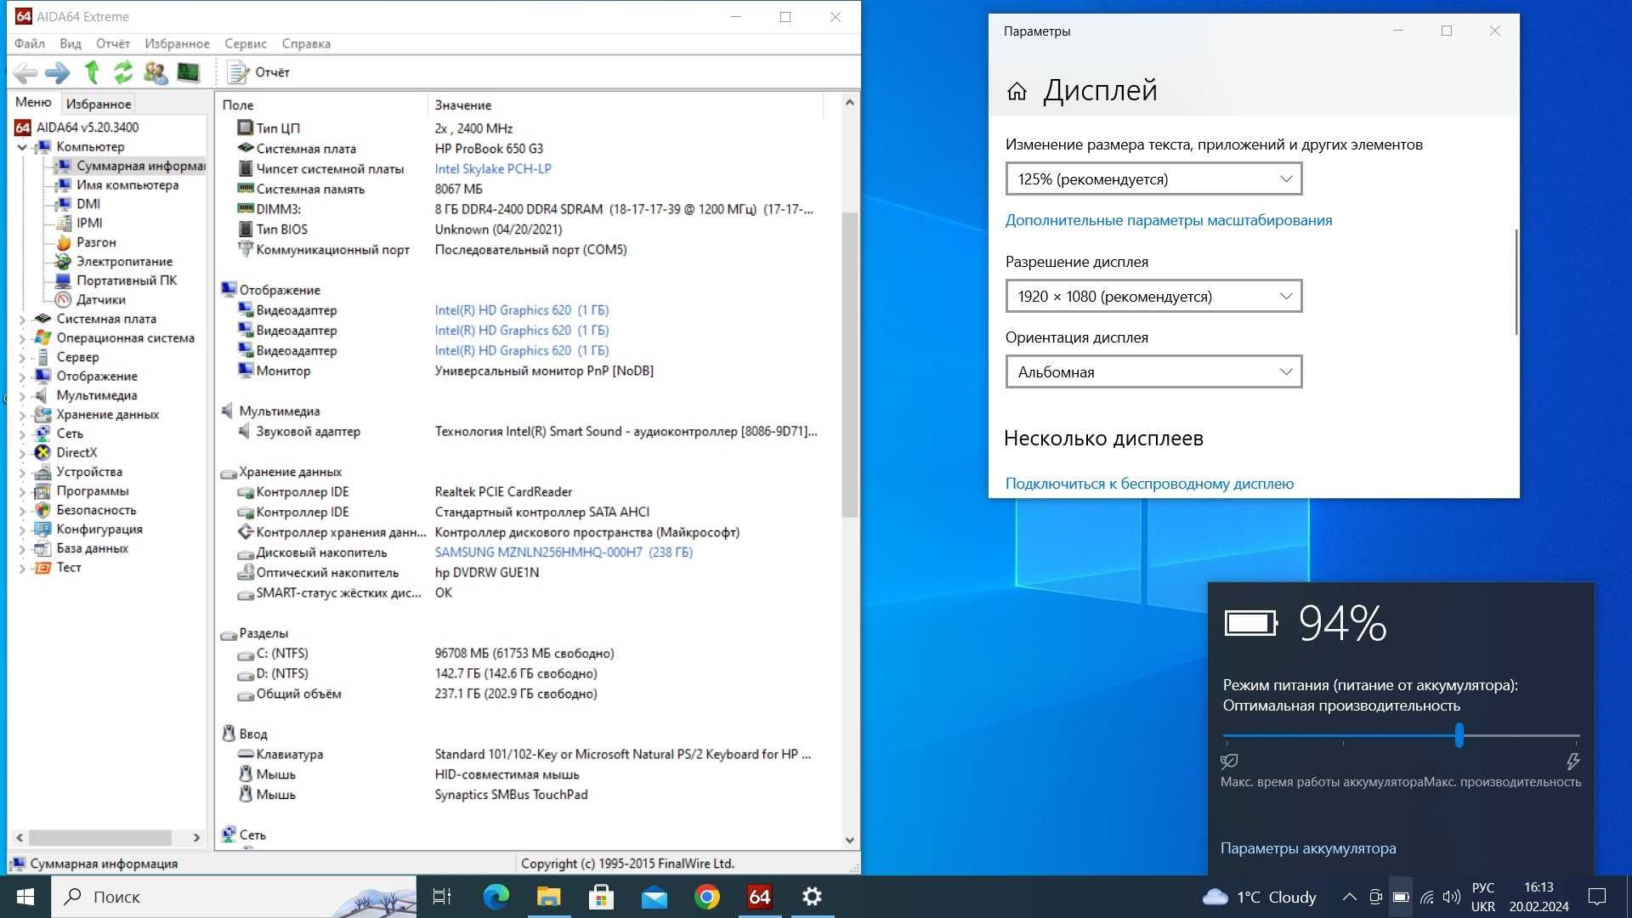
Task: Click the Wi-Fi network tray icon
Action: 1426,897
